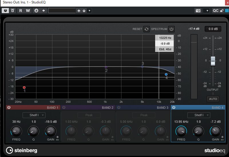This screenshot has height=157, width=229.
Task: Click Band 1 GAIN knob
Action: (x=51, y=131)
